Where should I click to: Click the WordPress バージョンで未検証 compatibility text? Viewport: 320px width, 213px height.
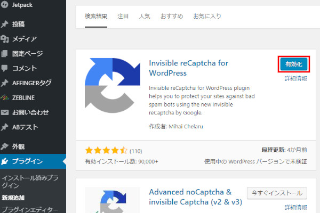click(255, 162)
